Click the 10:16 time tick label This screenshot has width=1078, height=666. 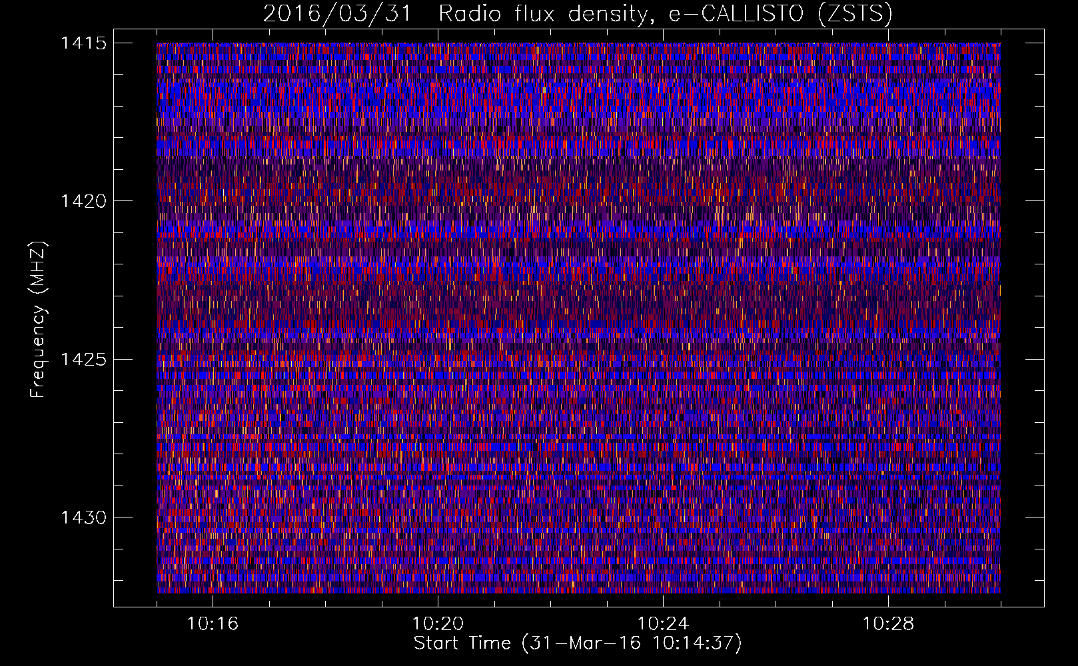tap(213, 624)
